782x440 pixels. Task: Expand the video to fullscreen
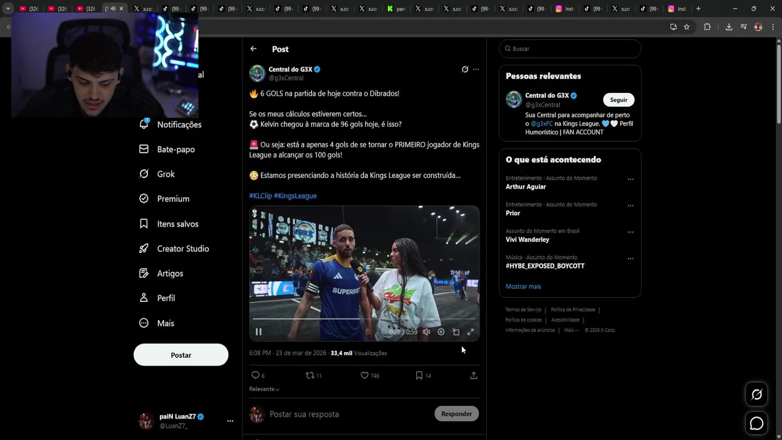pos(470,332)
